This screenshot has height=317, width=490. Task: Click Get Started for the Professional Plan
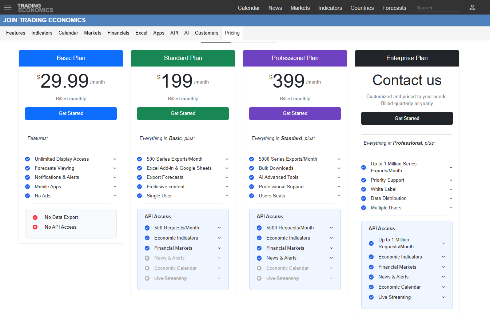(x=295, y=113)
